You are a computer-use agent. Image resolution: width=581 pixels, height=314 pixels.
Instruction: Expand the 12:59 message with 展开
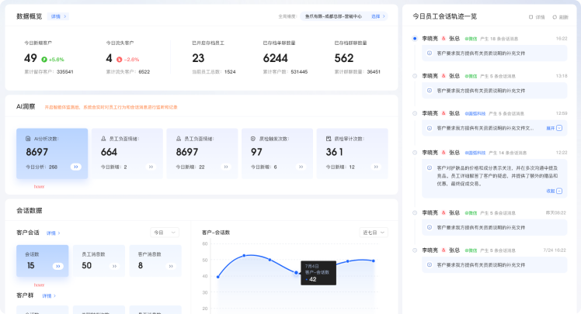coord(554,127)
